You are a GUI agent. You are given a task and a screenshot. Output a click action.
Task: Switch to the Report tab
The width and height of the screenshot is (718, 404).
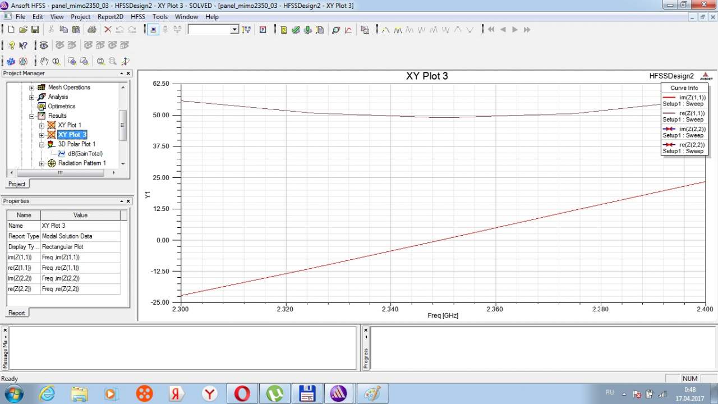(17, 313)
